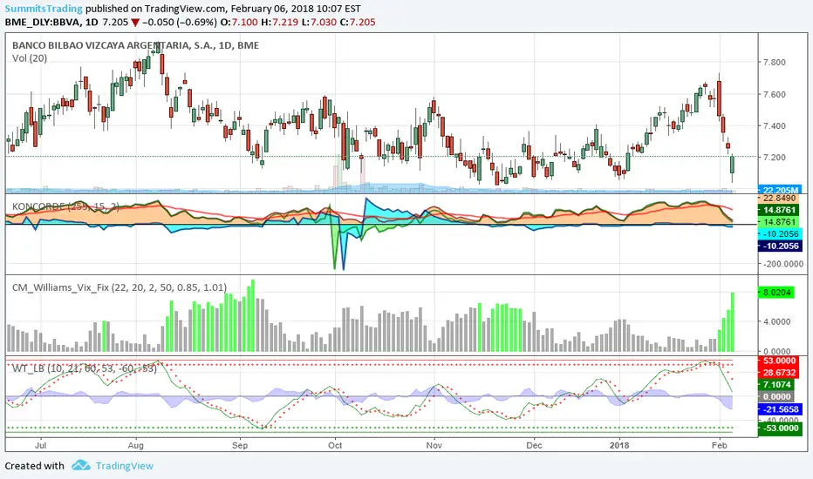813x479 pixels.
Task: Click the 2018 time axis label
Action: pyautogui.click(x=619, y=445)
